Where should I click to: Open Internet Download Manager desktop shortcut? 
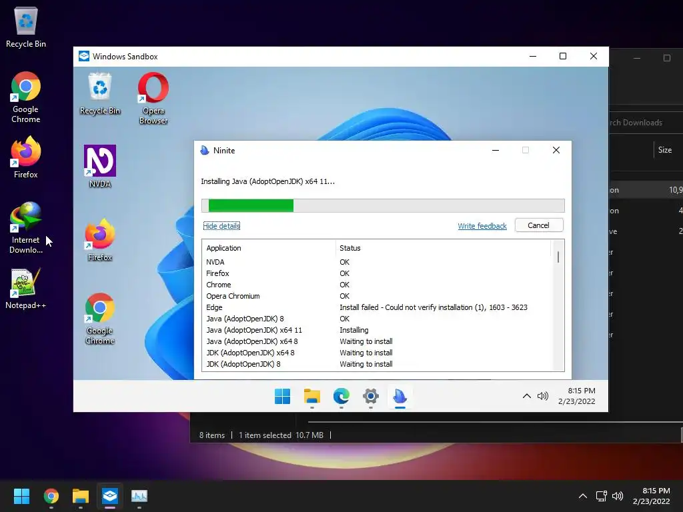(x=26, y=228)
